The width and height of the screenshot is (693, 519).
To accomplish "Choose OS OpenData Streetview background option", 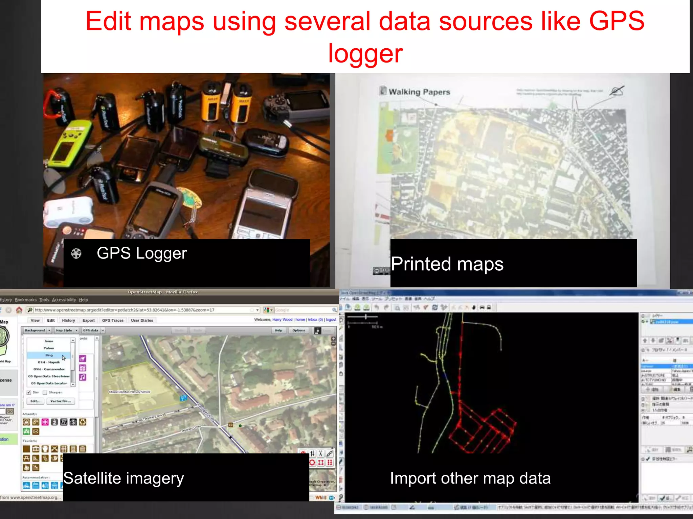I will [49, 376].
